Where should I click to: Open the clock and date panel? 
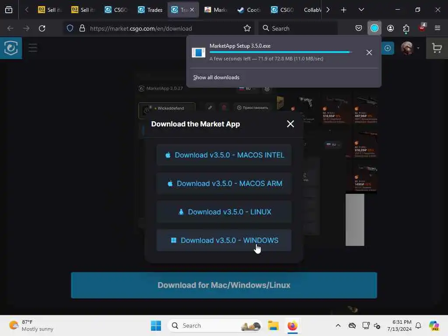[x=399, y=325]
